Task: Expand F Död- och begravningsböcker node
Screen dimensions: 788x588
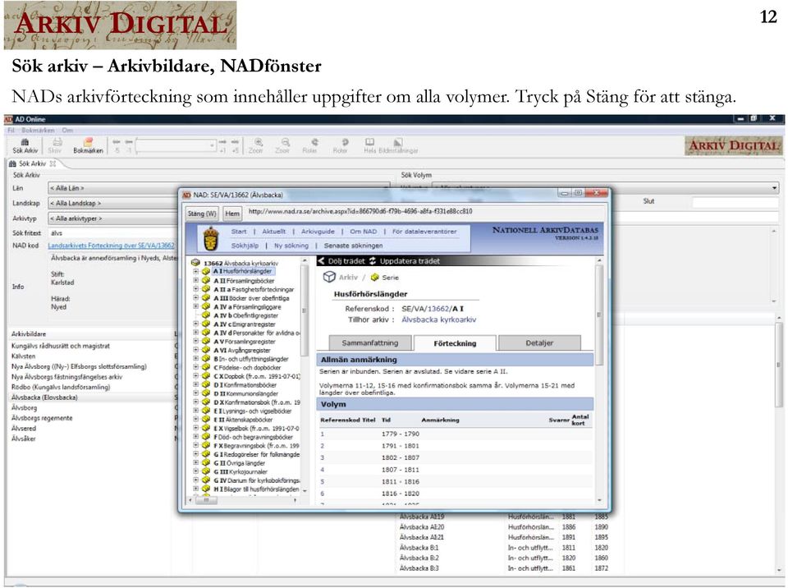Action: pos(195,437)
